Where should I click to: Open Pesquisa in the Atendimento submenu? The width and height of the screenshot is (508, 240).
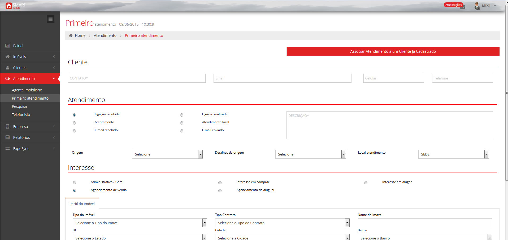pyautogui.click(x=19, y=106)
